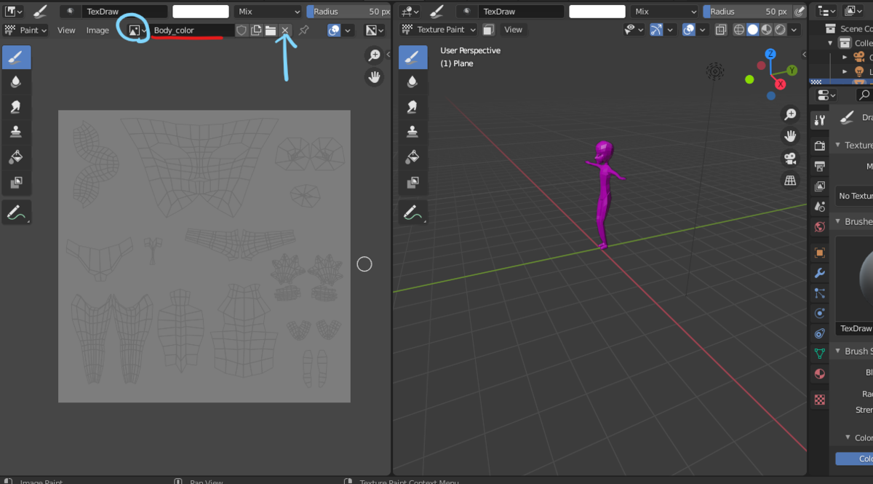The width and height of the screenshot is (873, 484).
Task: Click white color swatch in image editor header
Action: (201, 12)
